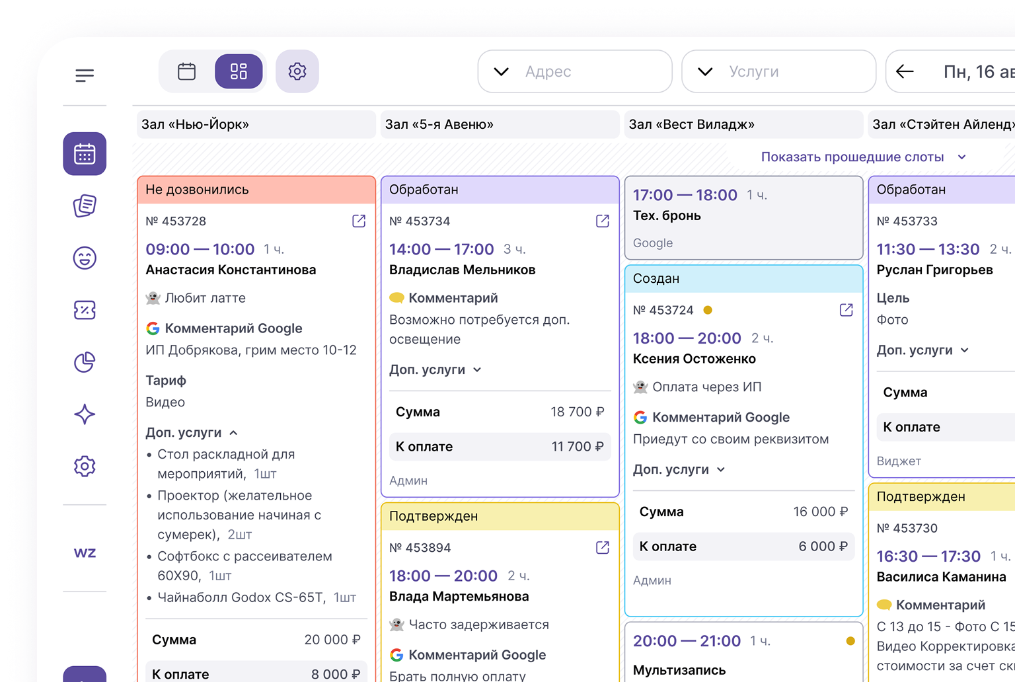Go to previous day arrow
The height and width of the screenshot is (682, 1015).
coord(905,71)
